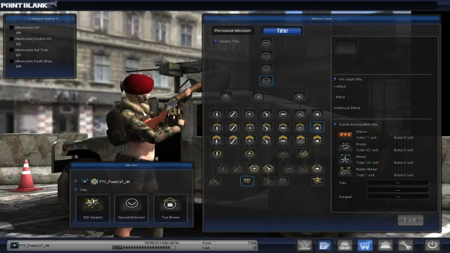This screenshot has height=253, width=450.
Task: Select the double-chevron crosshair title icon
Action: pyautogui.click(x=249, y=140)
